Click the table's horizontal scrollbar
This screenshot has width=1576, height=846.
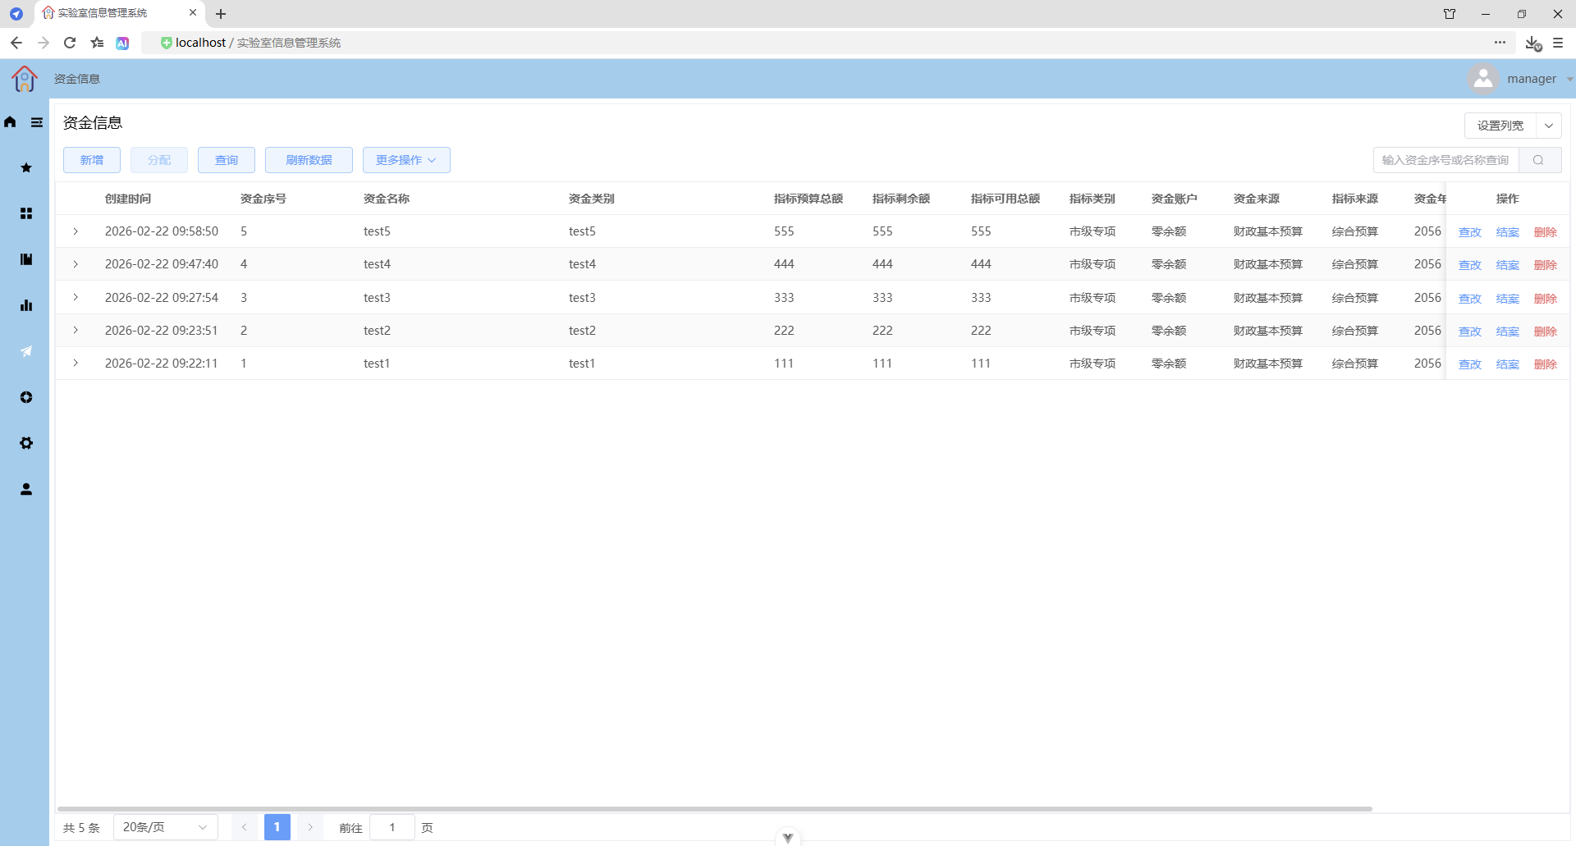(715, 809)
